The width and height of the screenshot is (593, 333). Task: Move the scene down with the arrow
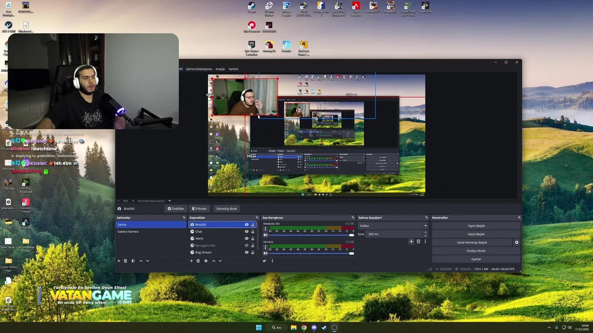click(x=147, y=261)
